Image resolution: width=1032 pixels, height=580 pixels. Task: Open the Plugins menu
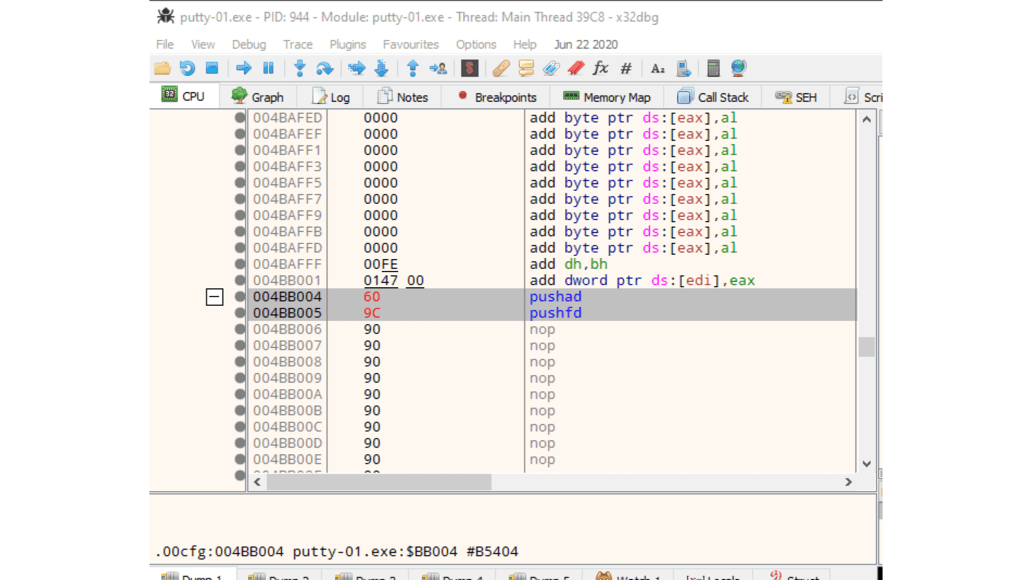(348, 44)
